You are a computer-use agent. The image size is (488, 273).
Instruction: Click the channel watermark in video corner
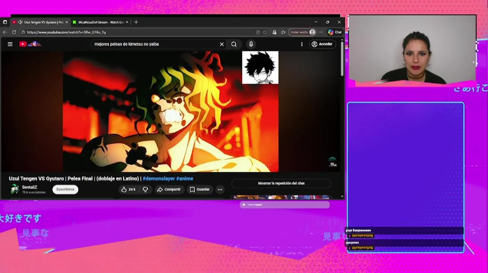point(333,162)
